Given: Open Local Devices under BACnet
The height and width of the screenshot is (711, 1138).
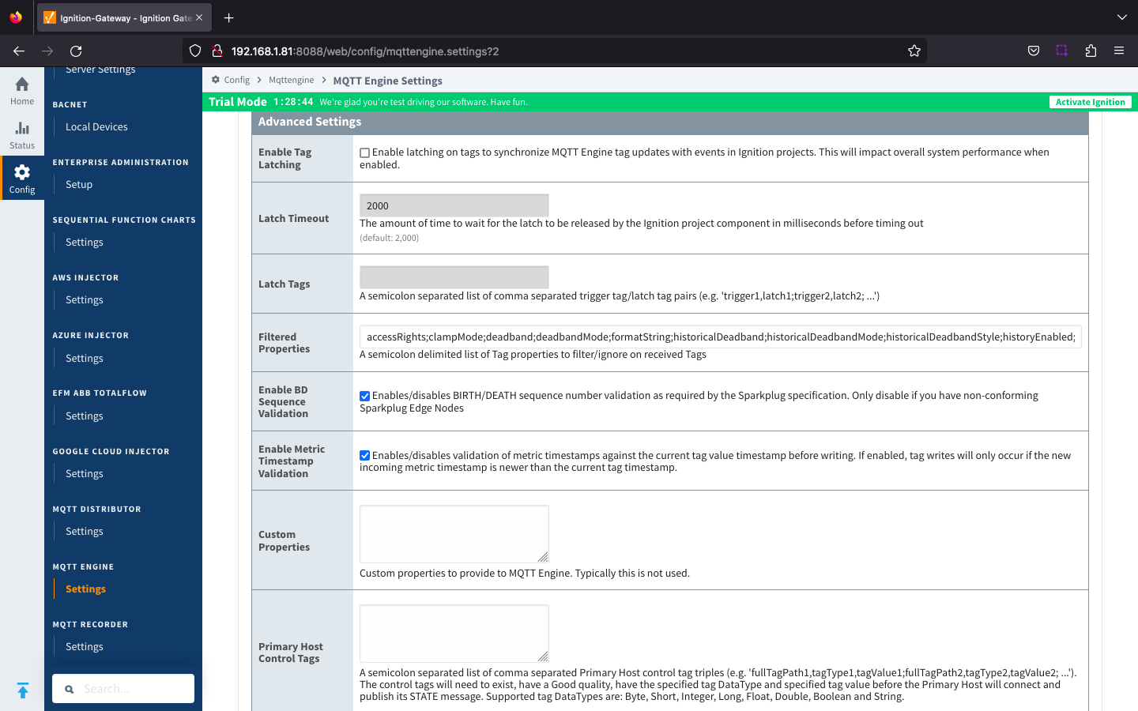Looking at the screenshot, I should (x=96, y=126).
